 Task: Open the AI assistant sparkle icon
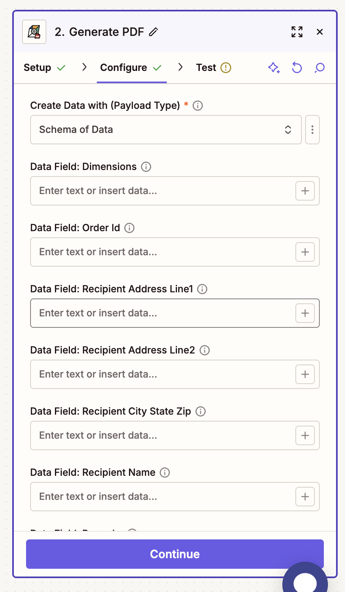[274, 68]
